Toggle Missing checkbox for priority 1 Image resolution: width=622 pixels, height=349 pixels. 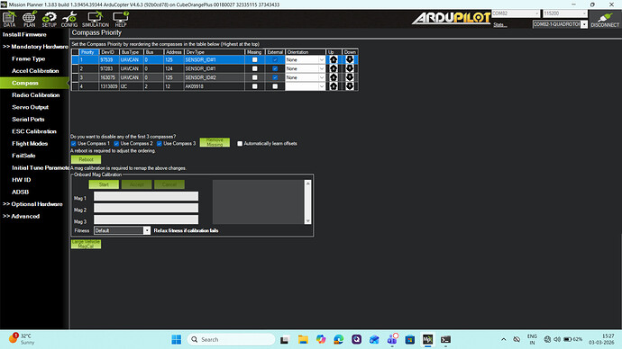255,59
